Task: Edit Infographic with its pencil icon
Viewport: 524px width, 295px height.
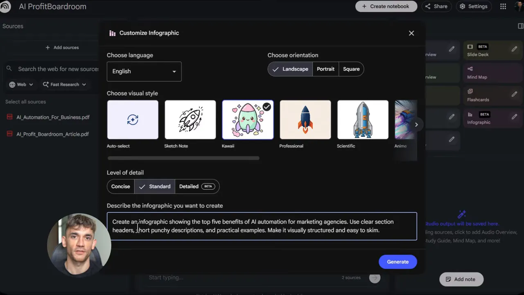Action: pos(514,116)
